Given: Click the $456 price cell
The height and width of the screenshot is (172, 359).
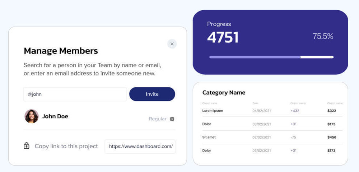Looking at the screenshot, I should [332, 137].
